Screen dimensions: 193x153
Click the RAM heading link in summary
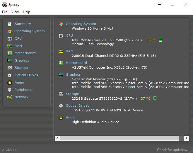69,51
